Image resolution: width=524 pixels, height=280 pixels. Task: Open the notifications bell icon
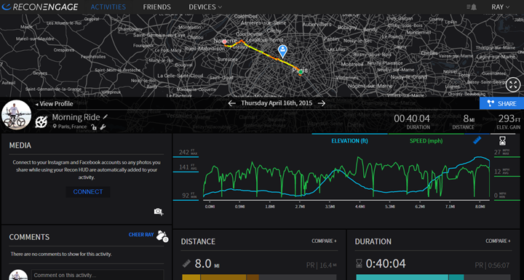(x=471, y=7)
